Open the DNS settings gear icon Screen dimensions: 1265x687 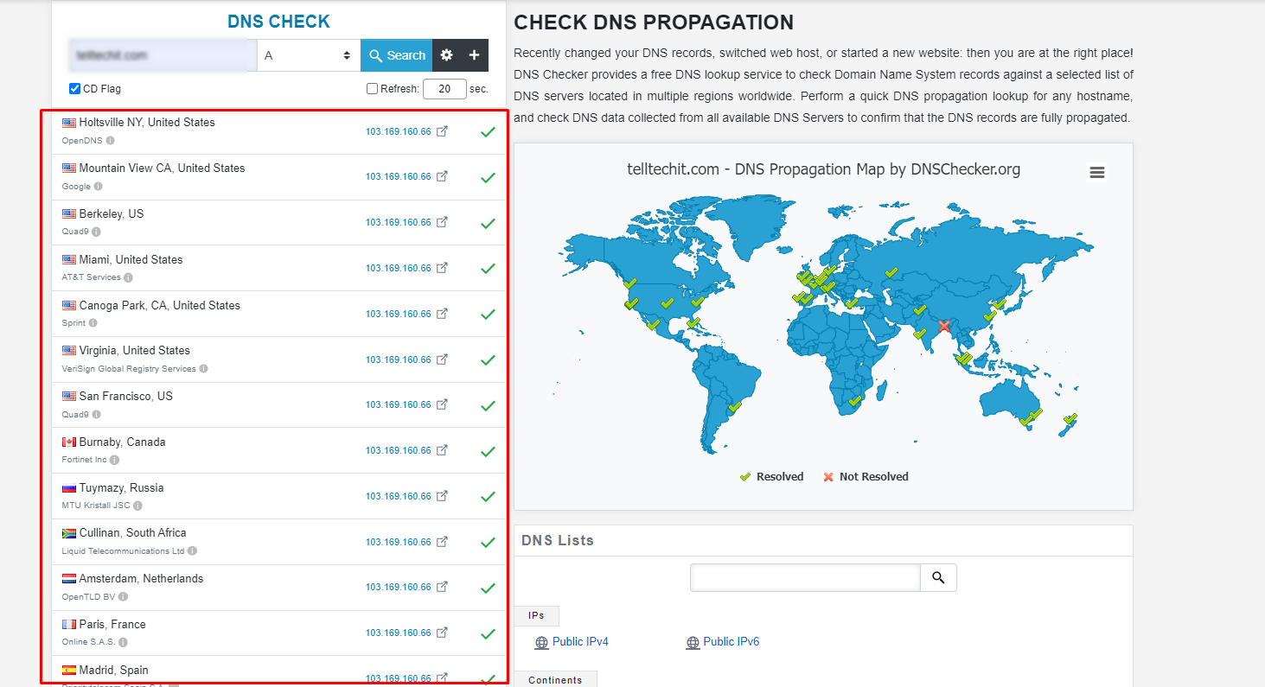coord(446,54)
